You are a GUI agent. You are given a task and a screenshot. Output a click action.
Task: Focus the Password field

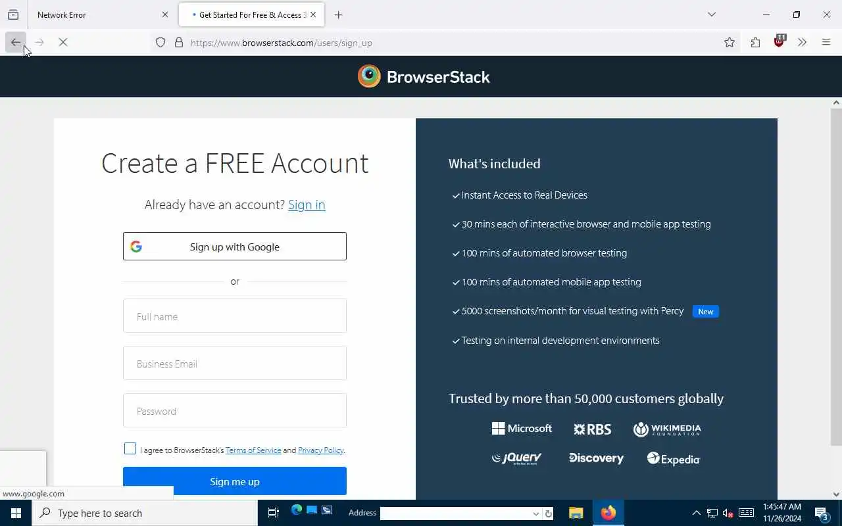coord(235,411)
